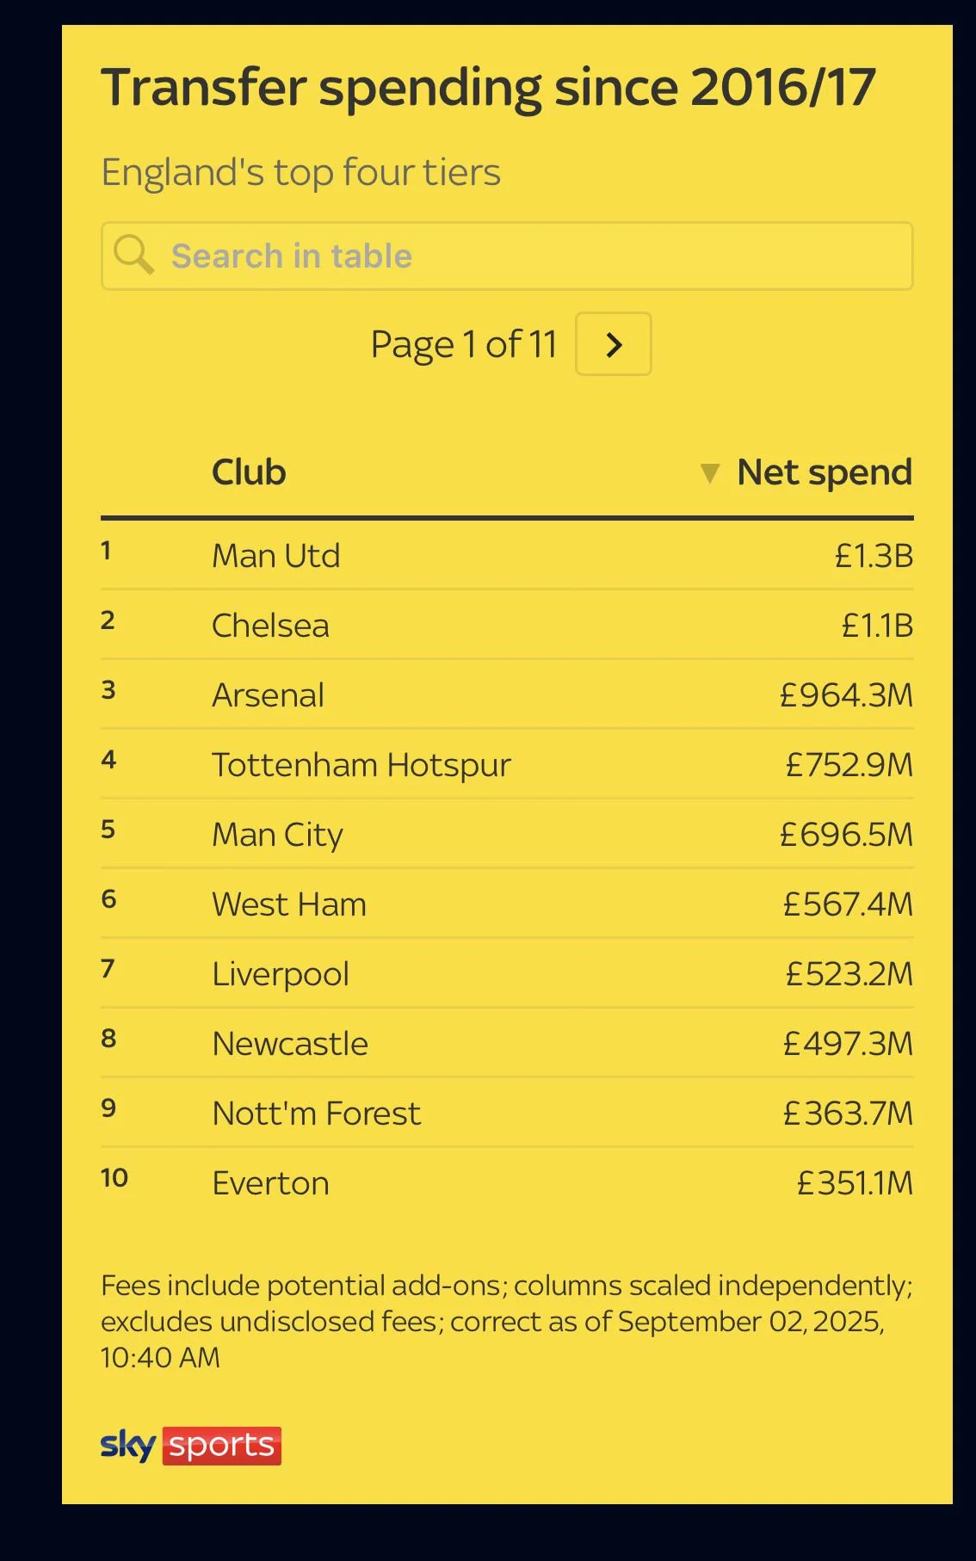Sort by the Club column header
This screenshot has height=1561, width=976.
click(249, 472)
